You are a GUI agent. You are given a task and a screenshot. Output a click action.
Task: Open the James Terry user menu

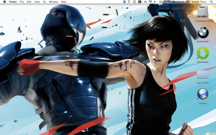199,2
